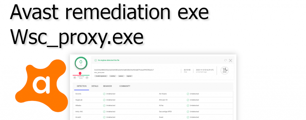Click the 'signed' tag

(x=129, y=76)
